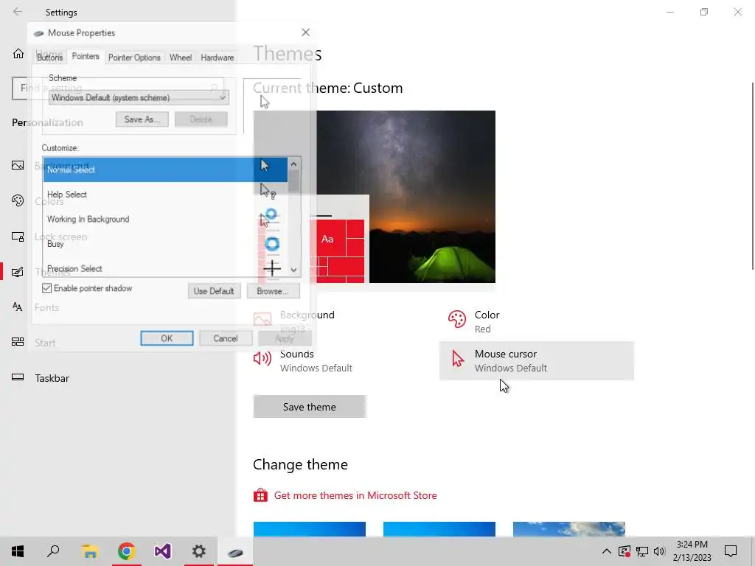Screen dimensions: 755x566
Task: Open Themes icon in sidebar
Action: coord(18,272)
